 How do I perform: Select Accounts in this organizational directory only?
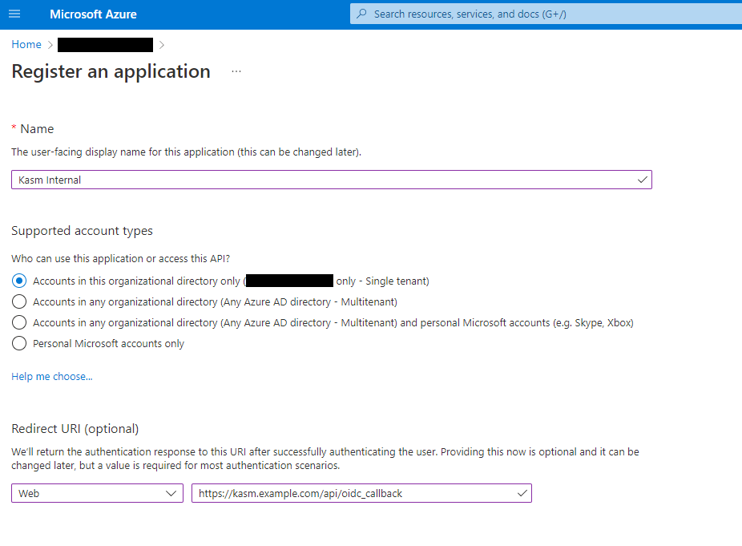(x=19, y=281)
